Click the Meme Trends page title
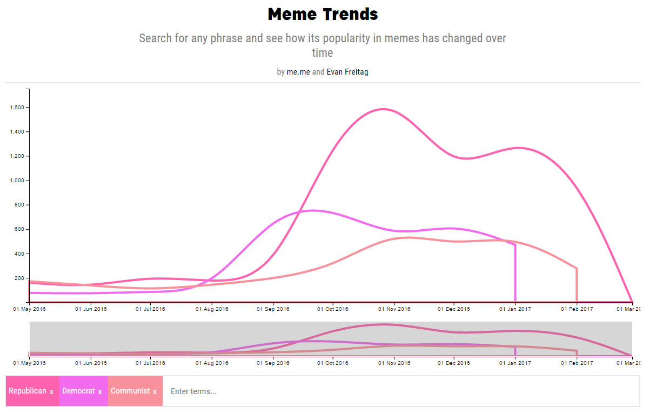Image resolution: width=649 pixels, height=413 pixels. [x=323, y=14]
